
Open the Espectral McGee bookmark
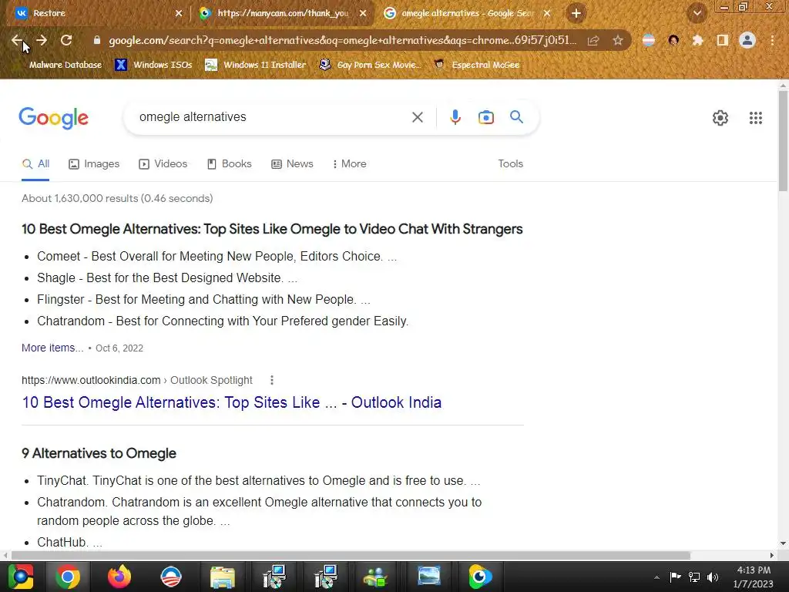click(x=476, y=65)
